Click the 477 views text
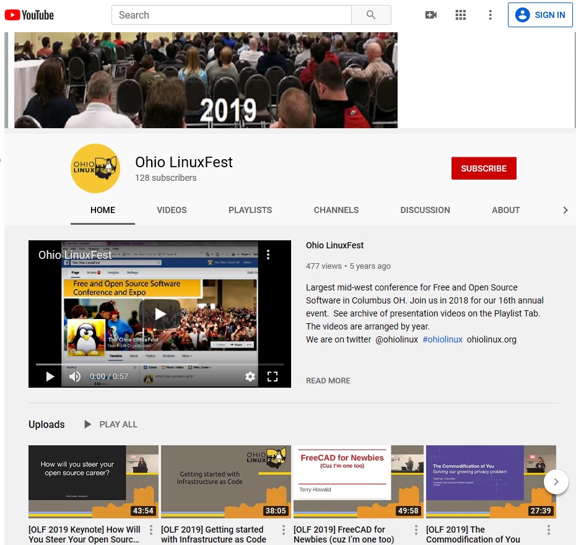Image resolution: width=576 pixels, height=545 pixels. pos(324,266)
